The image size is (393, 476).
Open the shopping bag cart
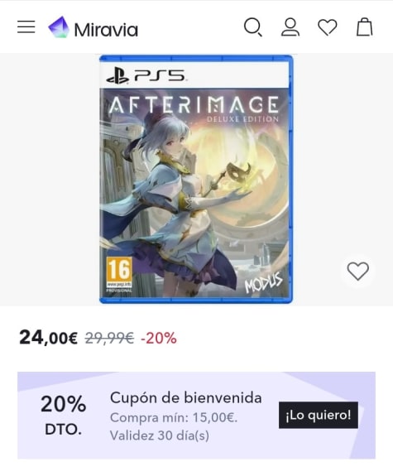pos(365,27)
